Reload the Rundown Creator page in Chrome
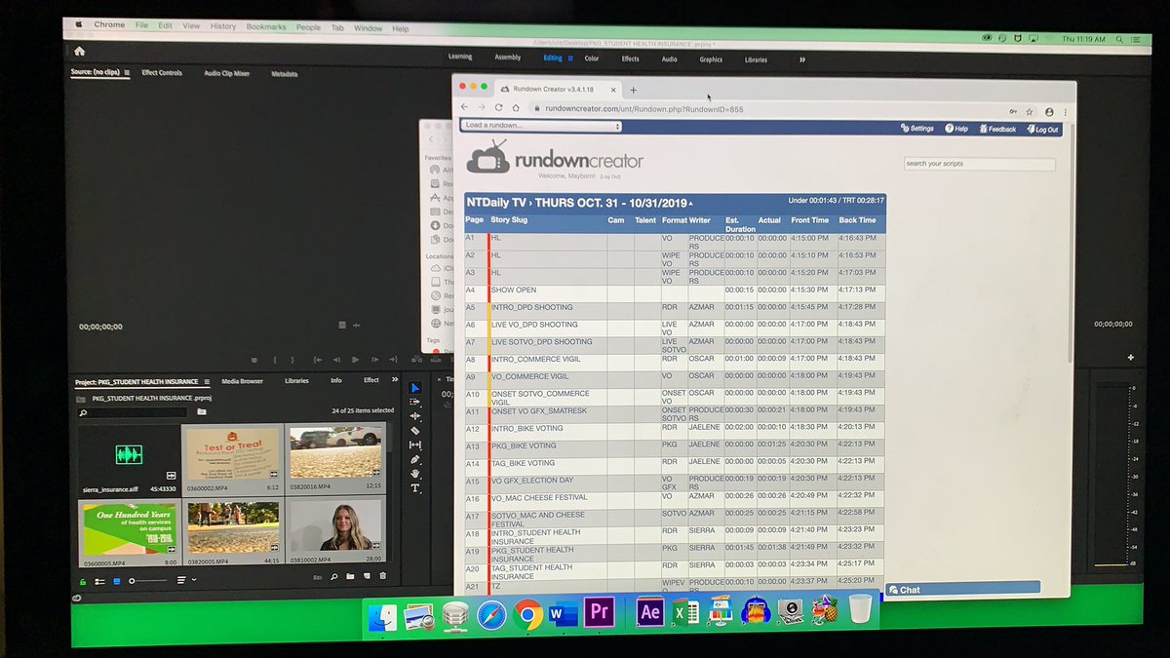 [498, 107]
